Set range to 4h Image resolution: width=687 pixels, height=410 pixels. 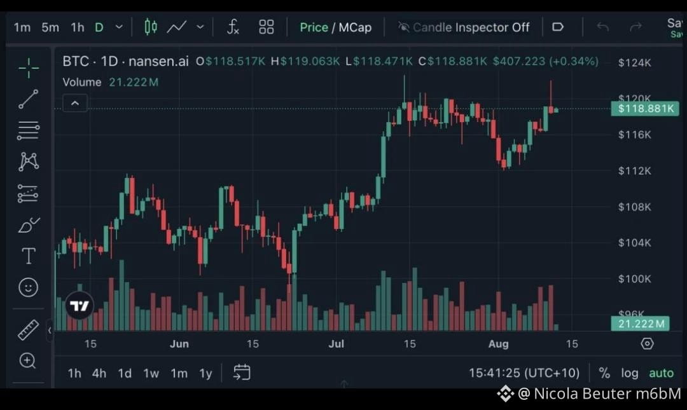point(99,372)
